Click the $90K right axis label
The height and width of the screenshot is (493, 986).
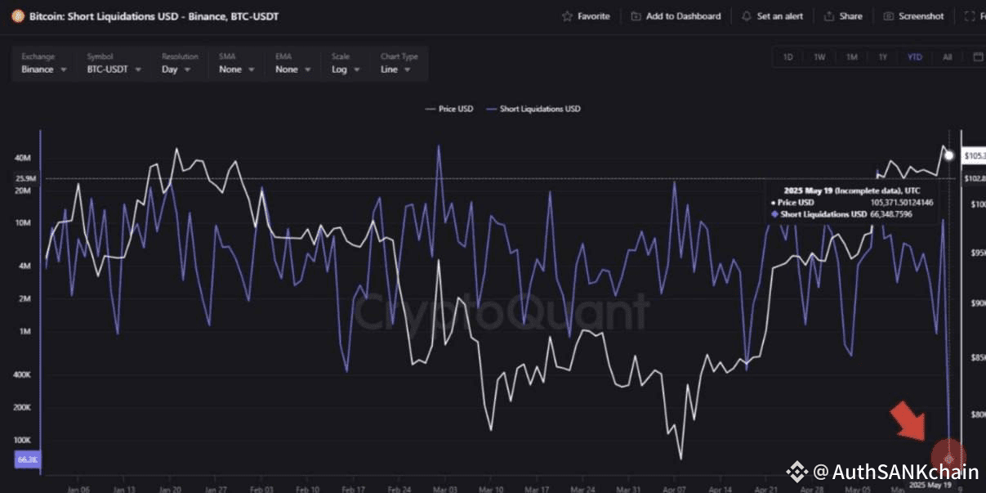[977, 303]
